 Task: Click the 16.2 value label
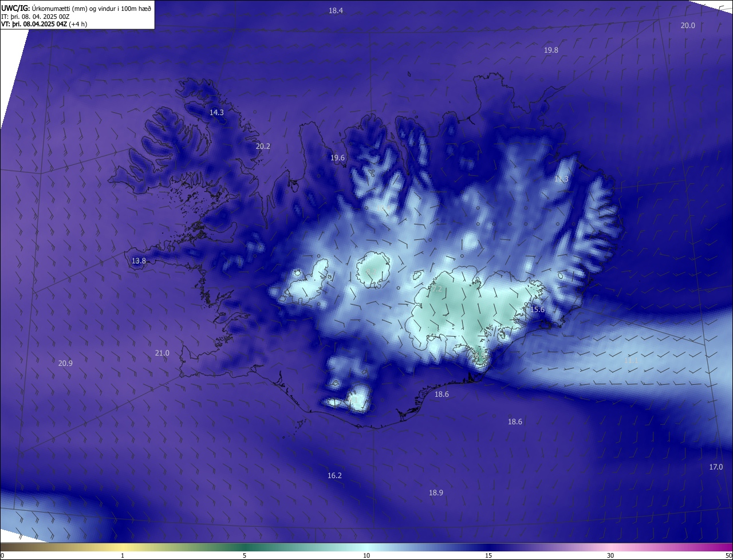pyautogui.click(x=334, y=476)
